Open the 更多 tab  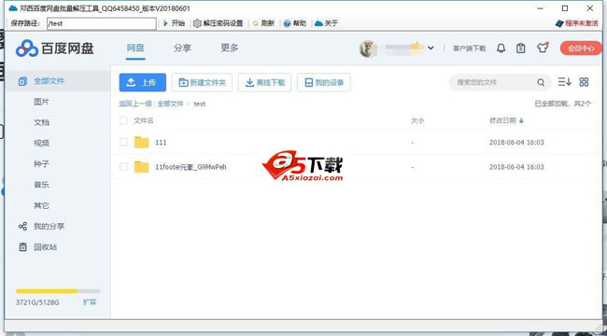pyautogui.click(x=230, y=48)
